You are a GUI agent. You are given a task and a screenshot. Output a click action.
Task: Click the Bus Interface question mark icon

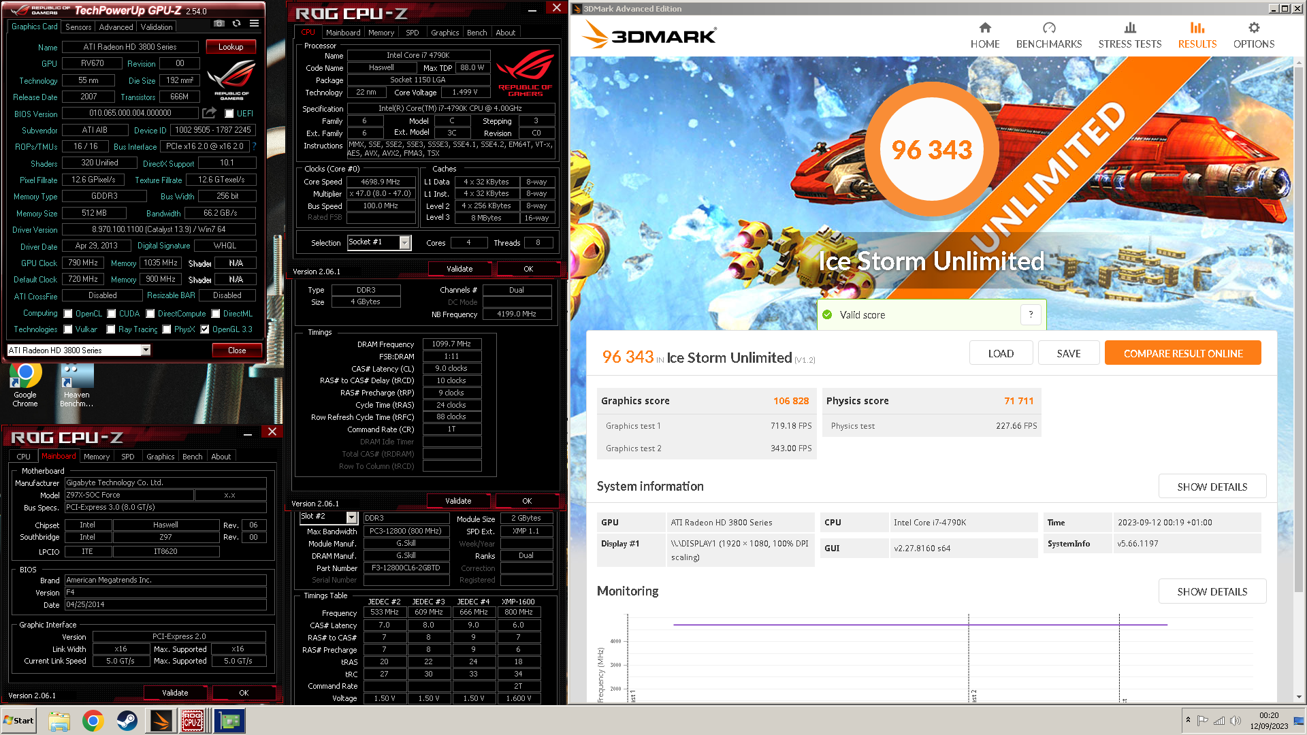pos(255,146)
